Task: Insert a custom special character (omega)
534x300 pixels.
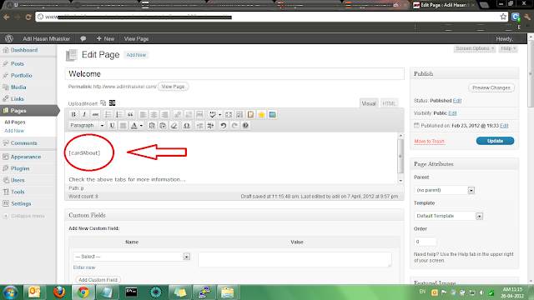Action: click(186, 126)
